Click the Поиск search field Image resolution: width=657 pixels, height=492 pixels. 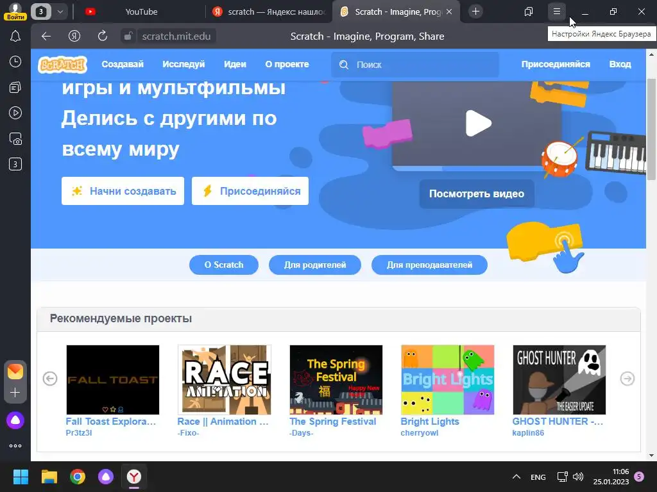415,65
